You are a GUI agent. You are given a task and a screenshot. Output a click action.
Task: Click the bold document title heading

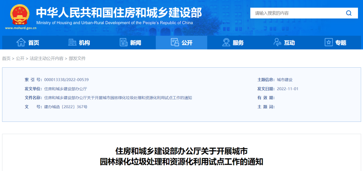182,156
